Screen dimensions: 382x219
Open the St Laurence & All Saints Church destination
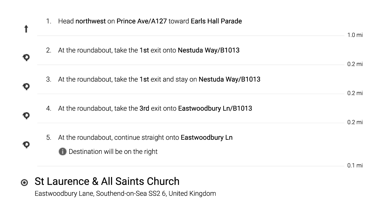click(x=107, y=181)
